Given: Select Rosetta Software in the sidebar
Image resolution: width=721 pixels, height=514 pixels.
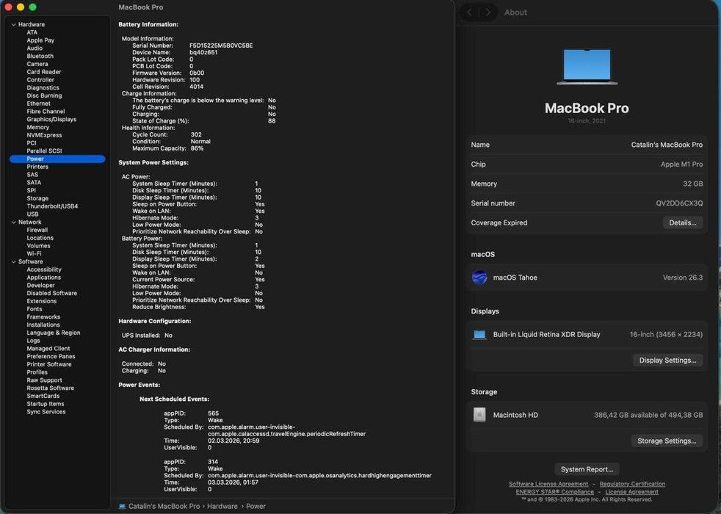Looking at the screenshot, I should (x=50, y=388).
